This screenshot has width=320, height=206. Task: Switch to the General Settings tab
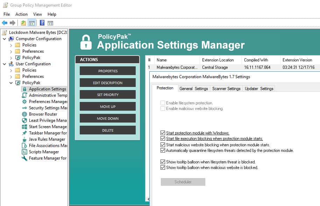(x=194, y=89)
